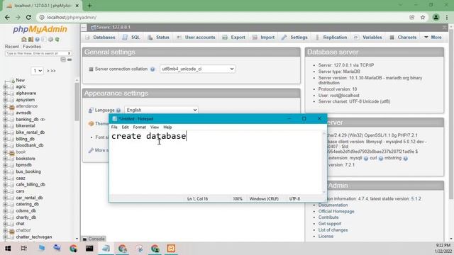
Task: Bookmark this page with the star icon
Action: (x=423, y=17)
